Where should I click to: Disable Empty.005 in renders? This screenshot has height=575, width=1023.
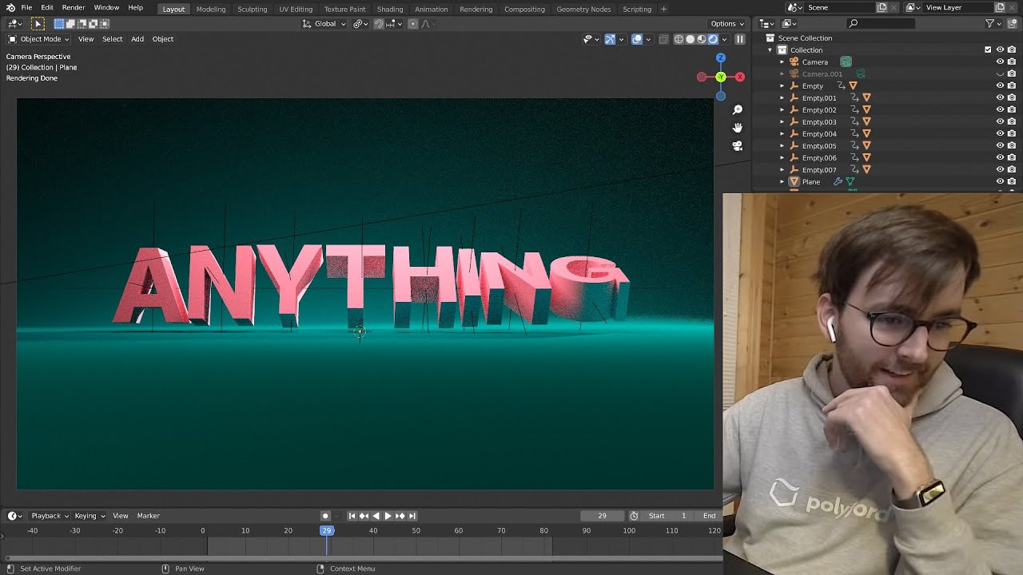(x=1012, y=146)
